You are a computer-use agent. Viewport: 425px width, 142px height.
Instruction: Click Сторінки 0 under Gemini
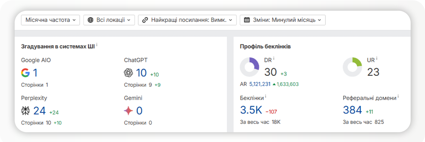click(138, 123)
